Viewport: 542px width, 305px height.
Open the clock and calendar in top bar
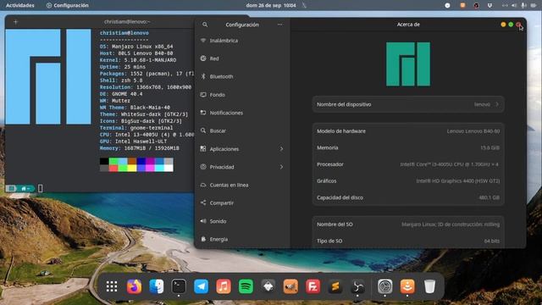pos(271,5)
